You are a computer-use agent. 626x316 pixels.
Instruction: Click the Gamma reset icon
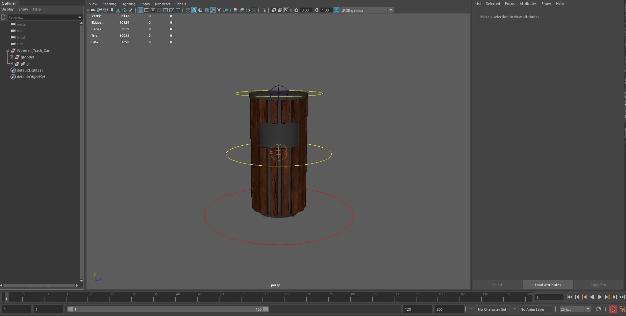click(x=316, y=10)
